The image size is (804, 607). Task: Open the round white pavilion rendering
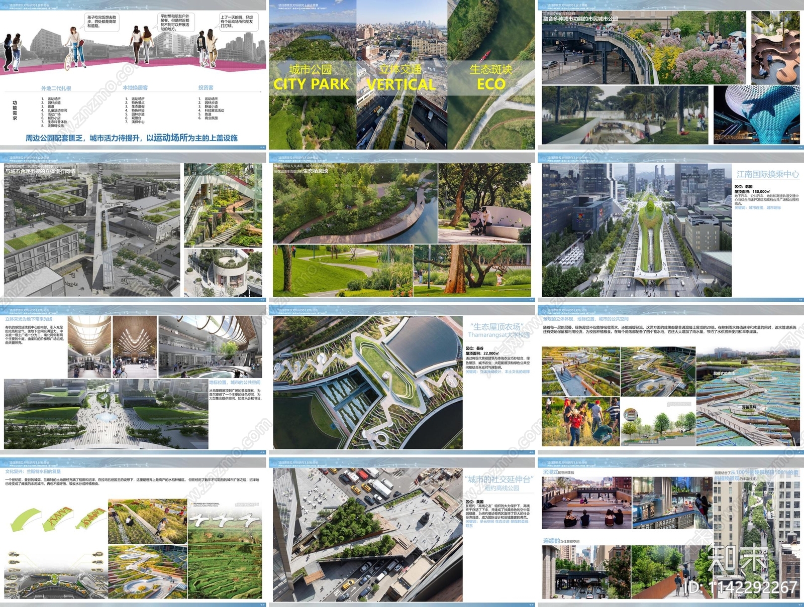tap(223, 273)
